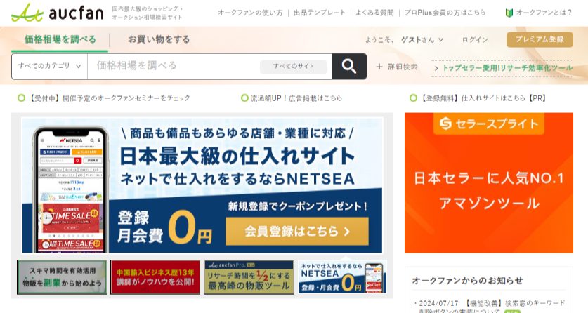Viewport: 588px width, 313px height.
Task: Open the ログイン link
Action: pyautogui.click(x=475, y=40)
